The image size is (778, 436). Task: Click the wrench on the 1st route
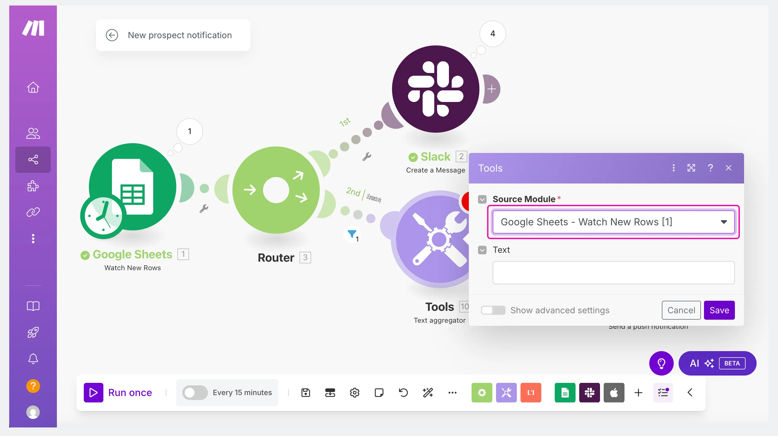coord(367,157)
